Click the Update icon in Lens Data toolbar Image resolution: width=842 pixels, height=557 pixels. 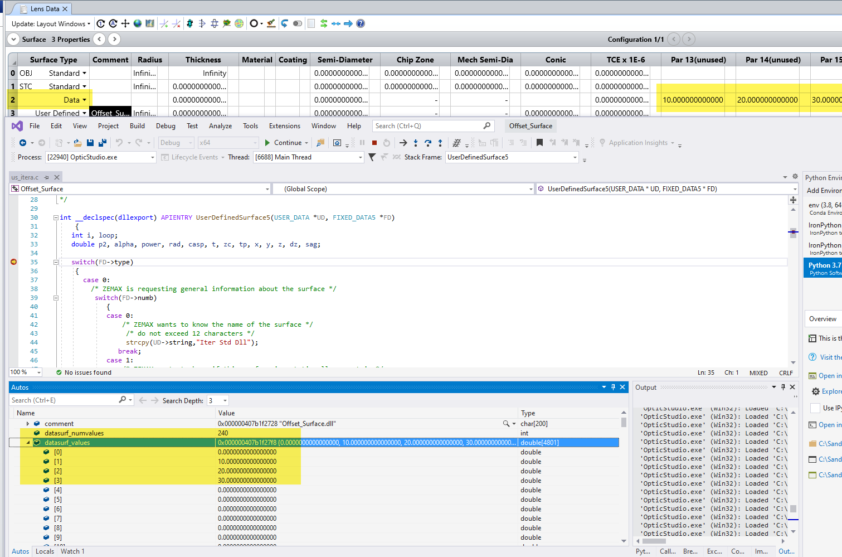coord(101,23)
